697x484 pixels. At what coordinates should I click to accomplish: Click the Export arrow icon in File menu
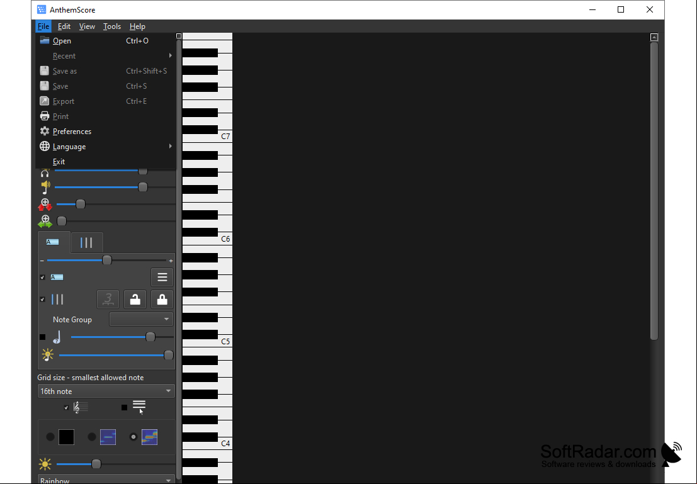[x=45, y=101]
